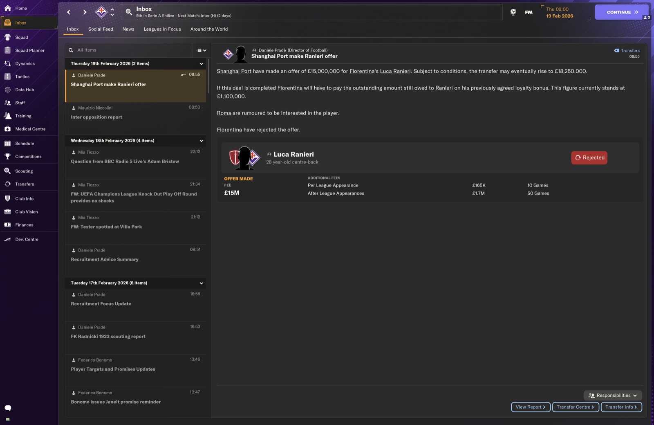This screenshot has width=654, height=425.
Task: Go back with the left arrow
Action: tap(69, 12)
